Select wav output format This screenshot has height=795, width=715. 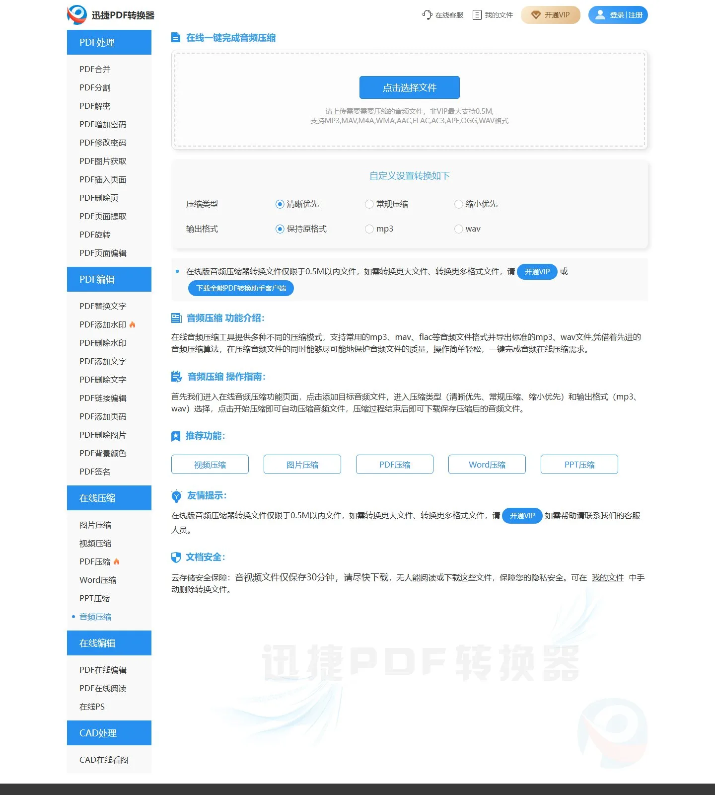(x=459, y=229)
